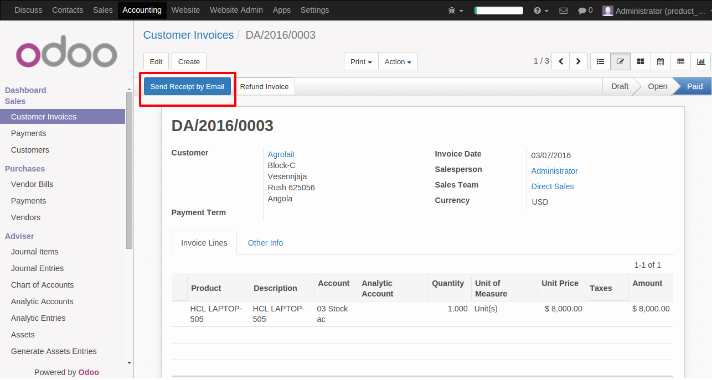Open the Apps menu

[x=282, y=10]
